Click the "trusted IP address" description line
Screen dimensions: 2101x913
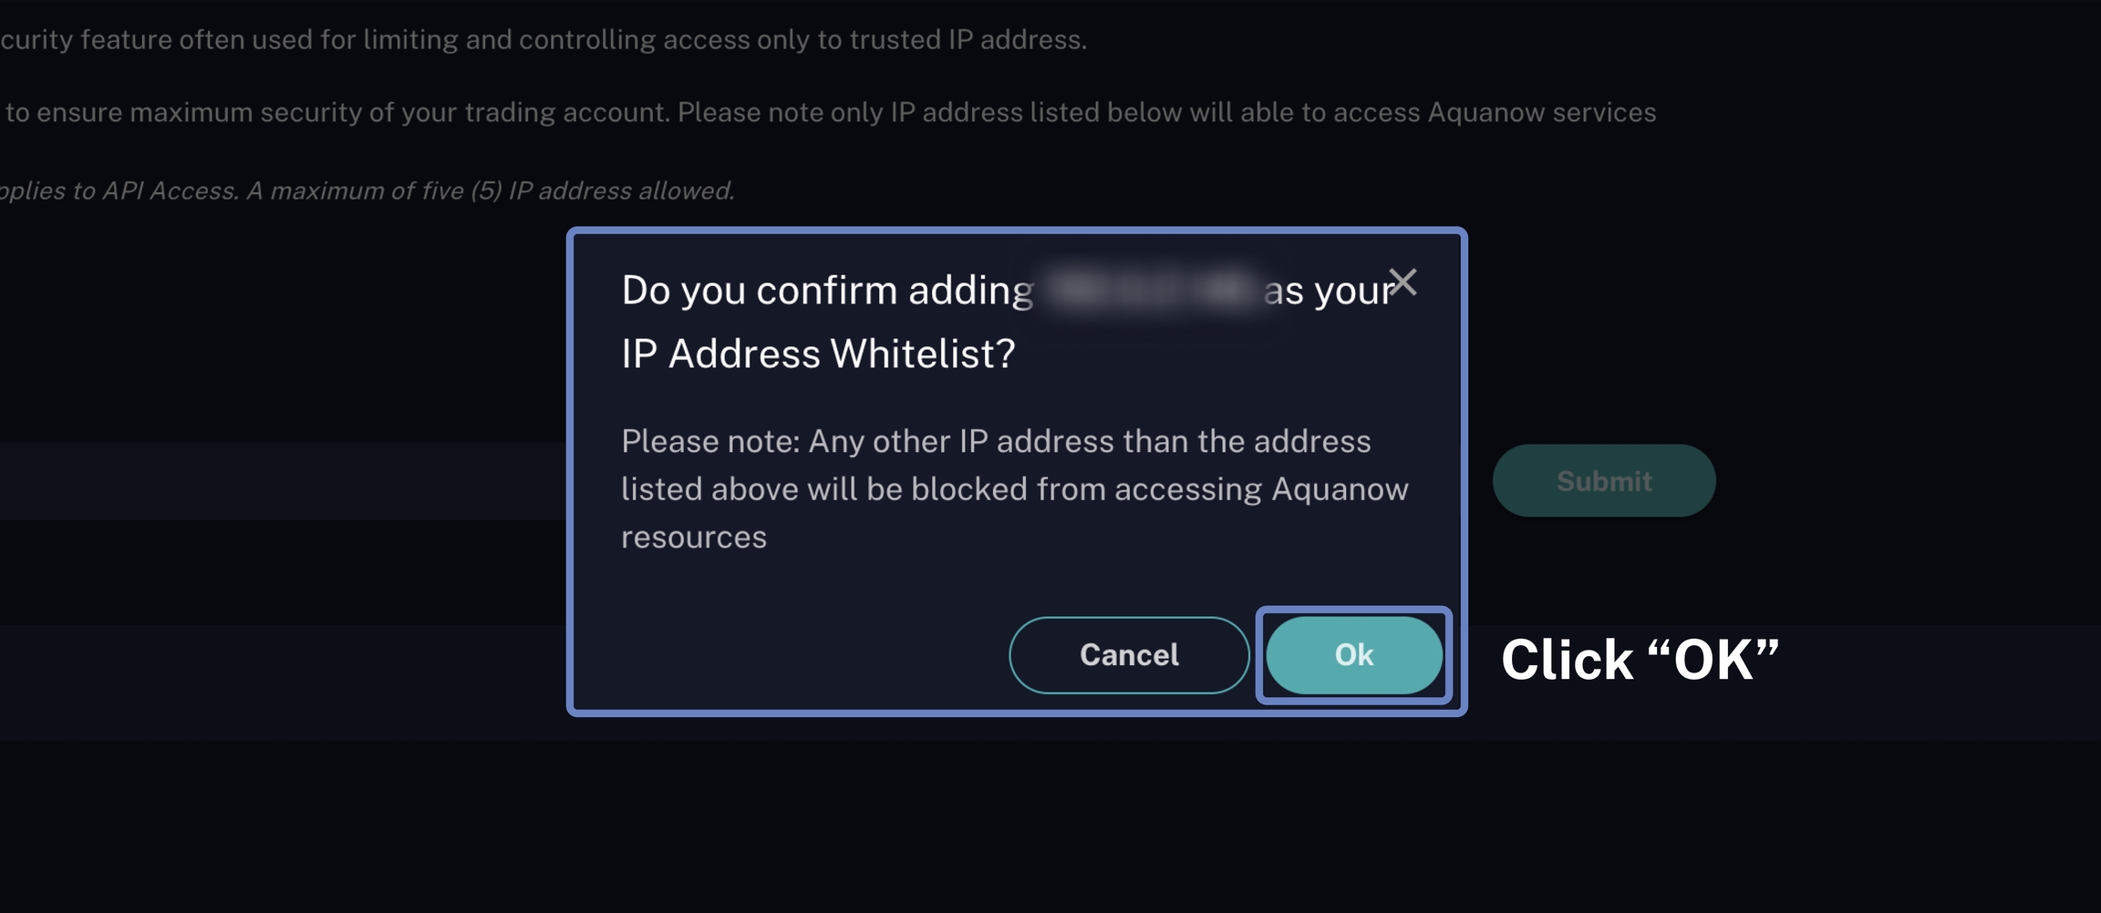(967, 40)
